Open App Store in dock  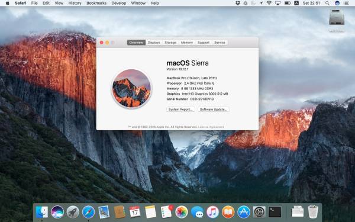(x=244, y=213)
